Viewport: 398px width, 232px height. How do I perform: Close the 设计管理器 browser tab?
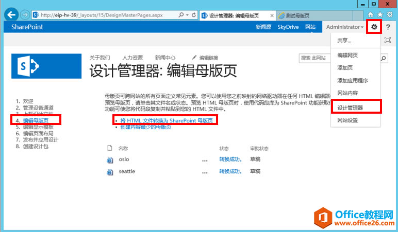click(x=272, y=15)
